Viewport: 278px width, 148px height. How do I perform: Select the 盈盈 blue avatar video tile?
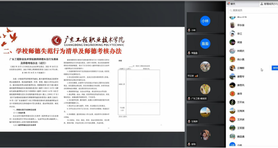pyautogui.click(x=205, y=45)
